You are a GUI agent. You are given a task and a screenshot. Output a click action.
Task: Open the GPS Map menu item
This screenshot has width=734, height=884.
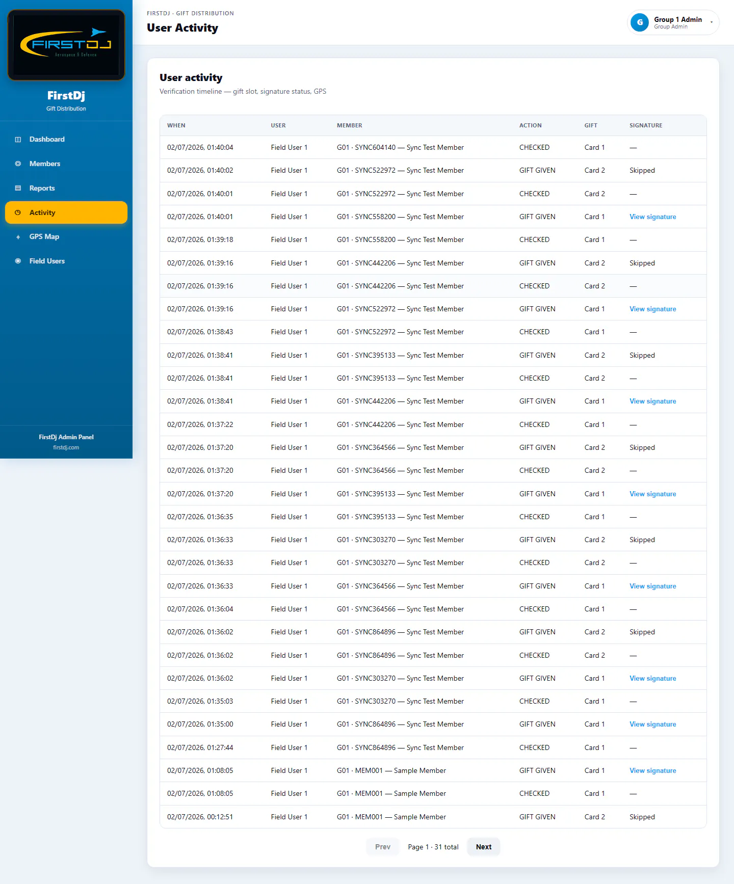pos(66,237)
